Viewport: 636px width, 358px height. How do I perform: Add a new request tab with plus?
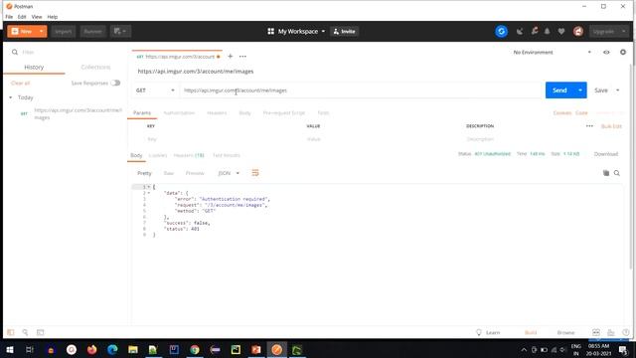point(230,57)
